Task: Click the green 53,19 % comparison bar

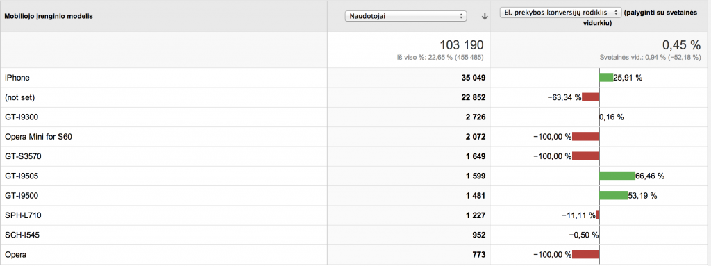Action: coord(614,196)
